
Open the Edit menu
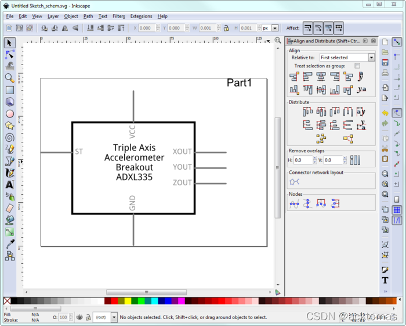pos(23,16)
